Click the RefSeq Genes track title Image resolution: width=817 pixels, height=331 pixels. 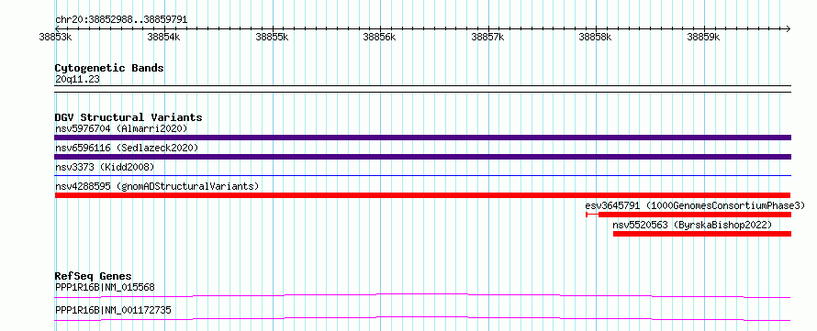[x=94, y=276]
